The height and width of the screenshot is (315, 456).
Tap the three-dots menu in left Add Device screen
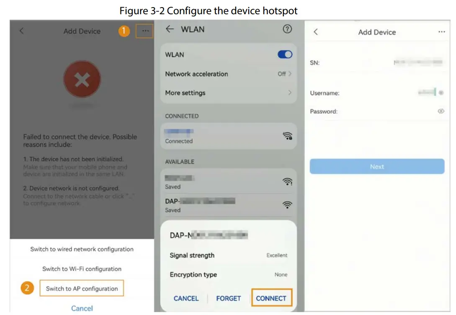point(145,31)
